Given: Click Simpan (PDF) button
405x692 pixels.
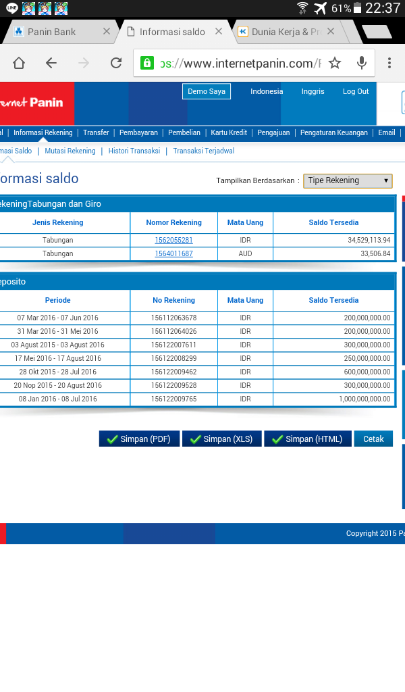Looking at the screenshot, I should click(139, 439).
